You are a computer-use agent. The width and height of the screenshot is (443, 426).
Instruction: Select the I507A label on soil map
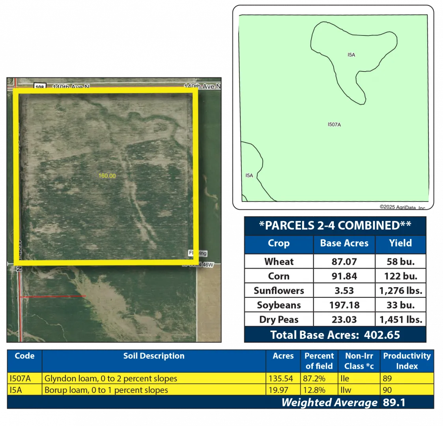pos(334,125)
